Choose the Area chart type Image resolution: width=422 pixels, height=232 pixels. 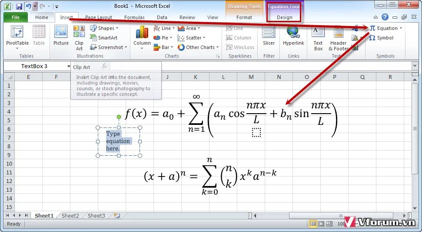coord(189,28)
